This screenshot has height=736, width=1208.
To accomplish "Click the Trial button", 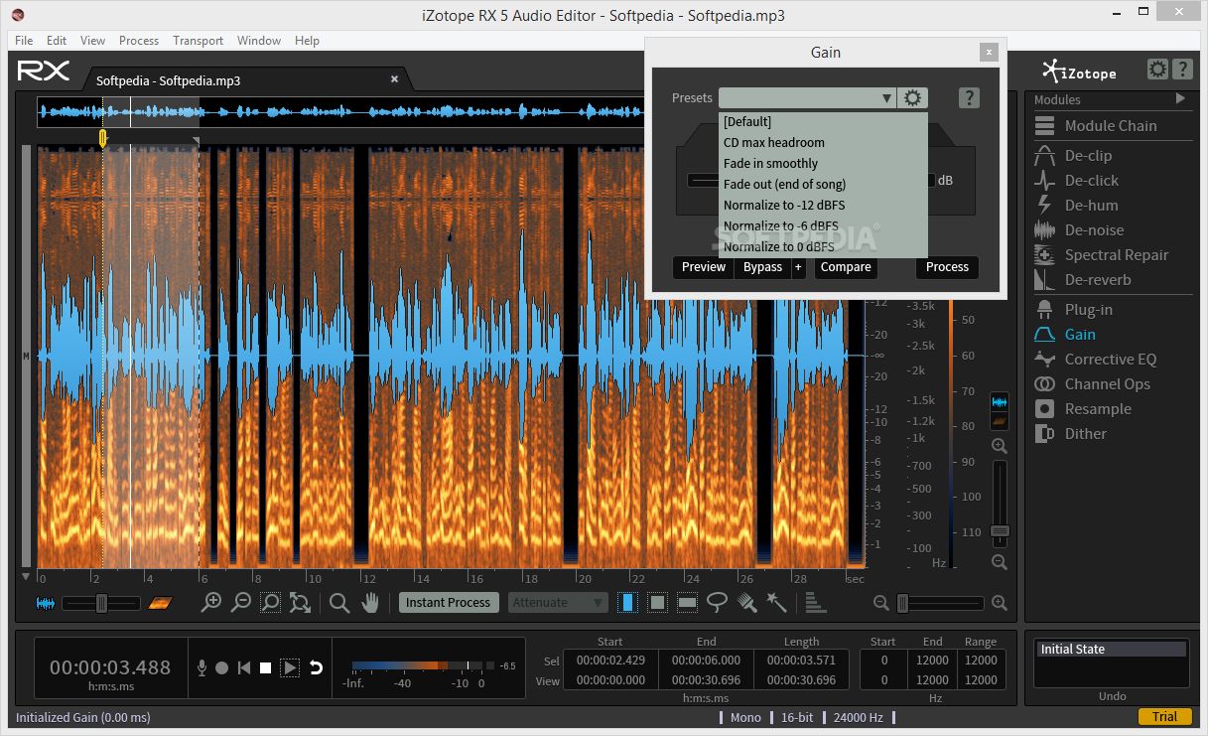I will 1165,717.
